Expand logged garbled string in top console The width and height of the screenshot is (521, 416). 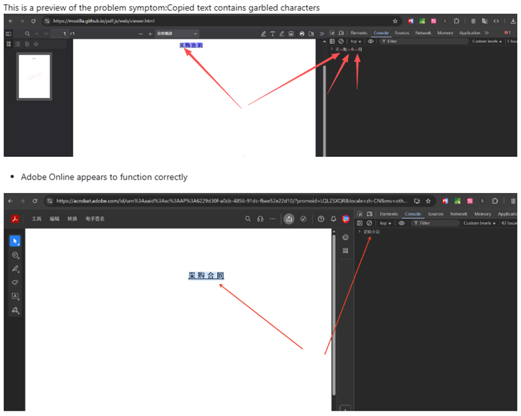click(331, 49)
